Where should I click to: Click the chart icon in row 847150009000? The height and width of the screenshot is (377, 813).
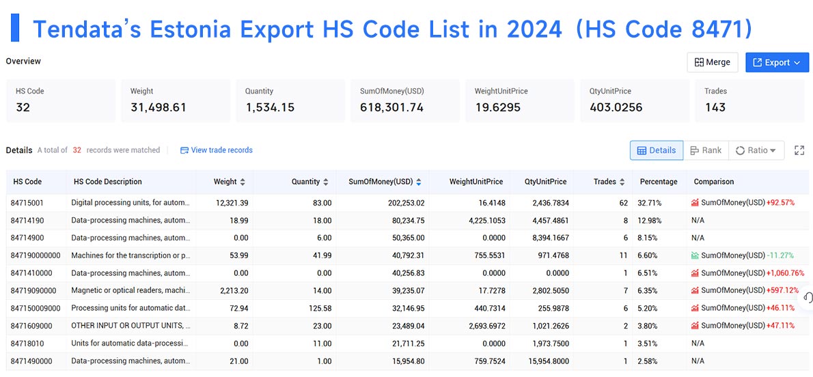click(x=695, y=309)
